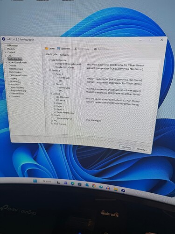Screen dimensions: 175x234
Task: Collapse the Standardgeräte group
Action: pos(49,60)
